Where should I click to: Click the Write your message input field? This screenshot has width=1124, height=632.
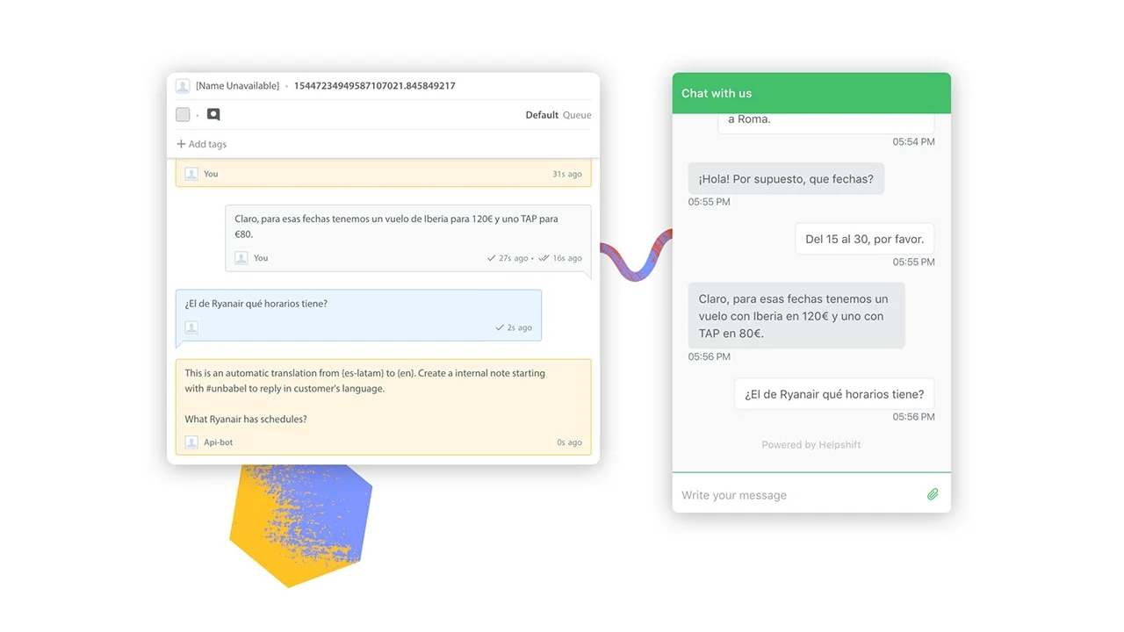point(799,495)
